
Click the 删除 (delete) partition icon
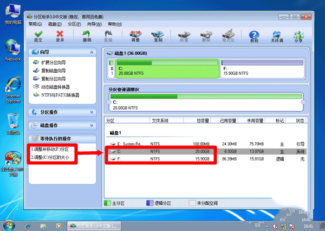coord(206,36)
